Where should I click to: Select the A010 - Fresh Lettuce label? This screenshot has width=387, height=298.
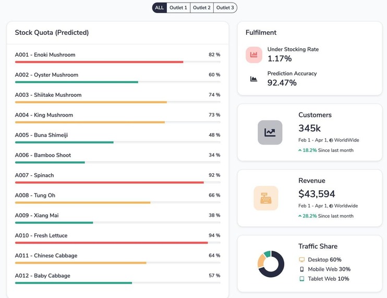(41, 236)
